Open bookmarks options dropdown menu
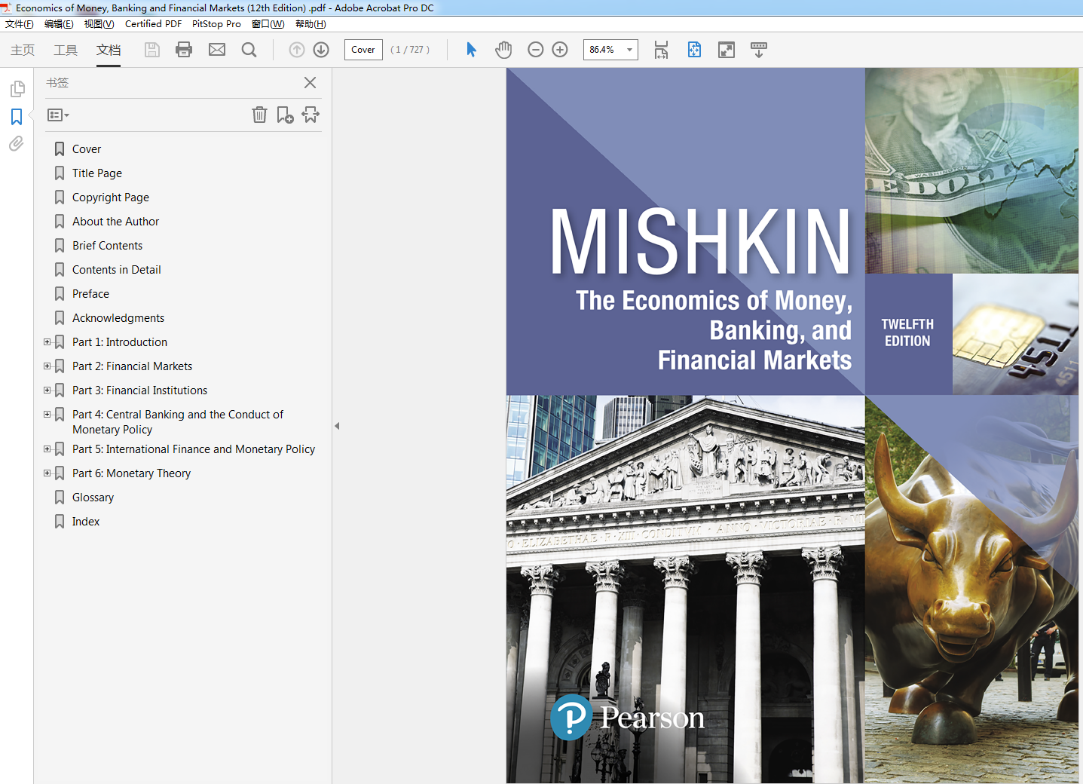This screenshot has width=1083, height=784. (x=58, y=115)
